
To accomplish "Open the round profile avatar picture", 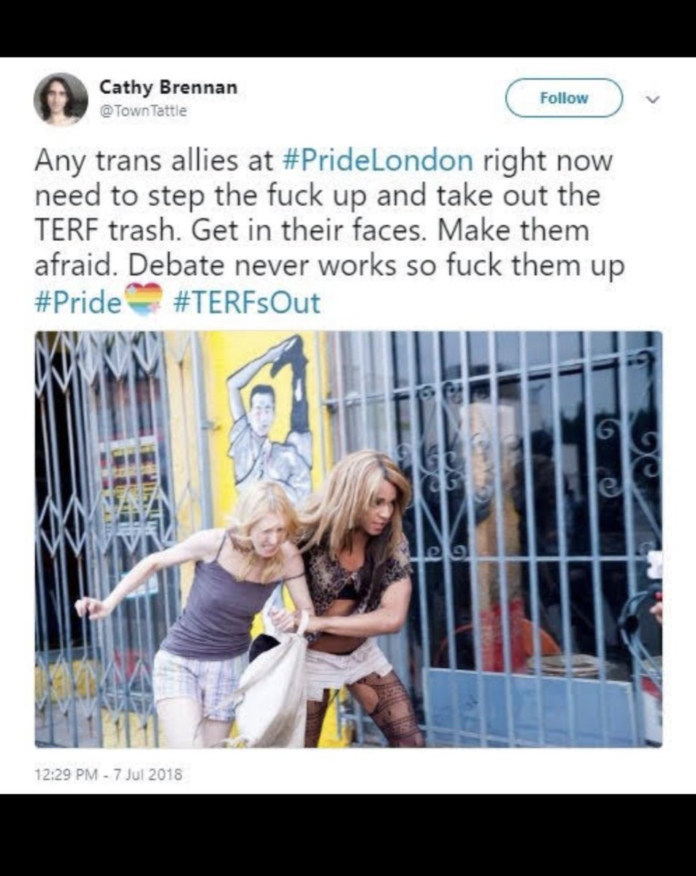I will tap(61, 99).
